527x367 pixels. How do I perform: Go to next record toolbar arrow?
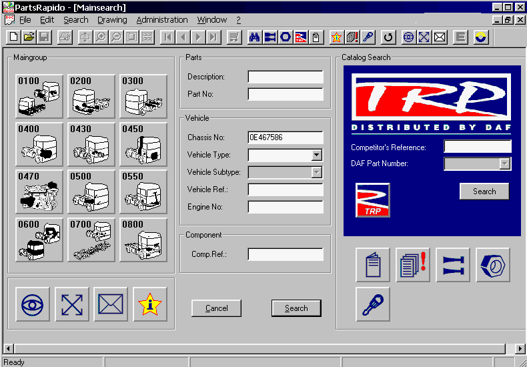click(198, 37)
